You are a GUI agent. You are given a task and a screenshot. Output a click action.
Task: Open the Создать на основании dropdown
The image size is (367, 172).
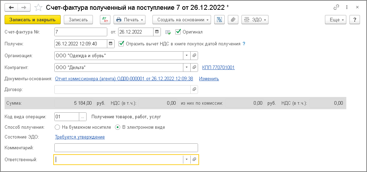[x=184, y=20]
